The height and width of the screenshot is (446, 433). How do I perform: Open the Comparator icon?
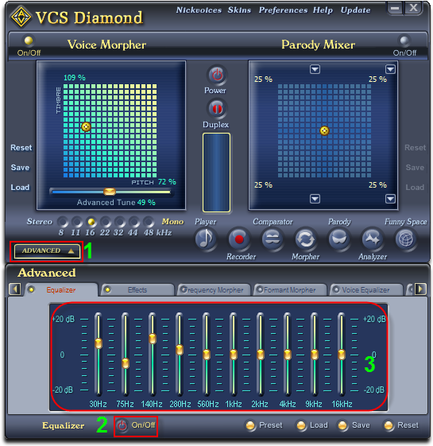(273, 239)
